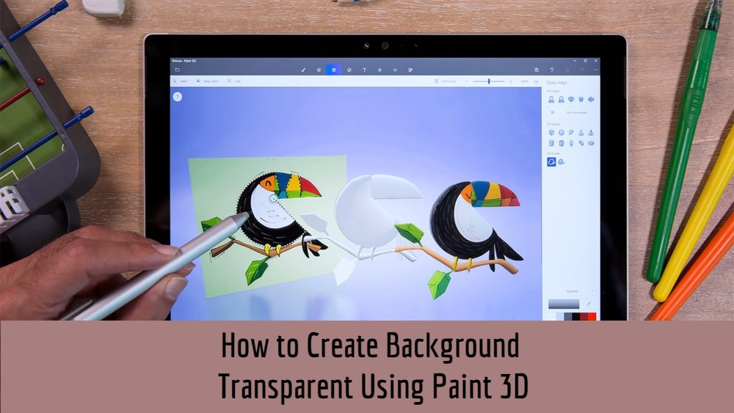Toggle the 3D view switch
The width and height of the screenshot is (734, 413).
pos(446,81)
